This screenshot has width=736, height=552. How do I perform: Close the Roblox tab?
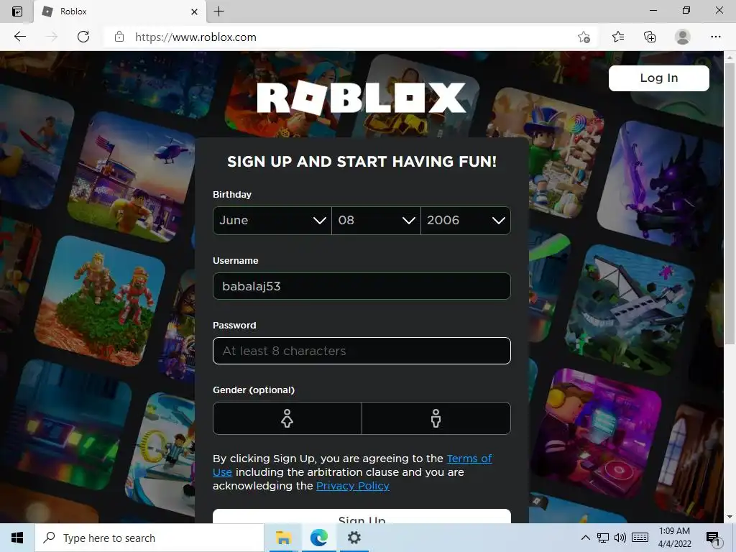point(194,11)
